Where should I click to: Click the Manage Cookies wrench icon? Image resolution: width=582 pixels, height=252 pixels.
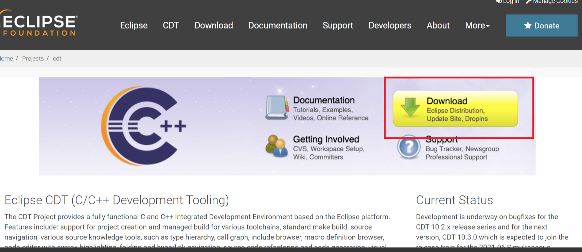coord(528,1)
